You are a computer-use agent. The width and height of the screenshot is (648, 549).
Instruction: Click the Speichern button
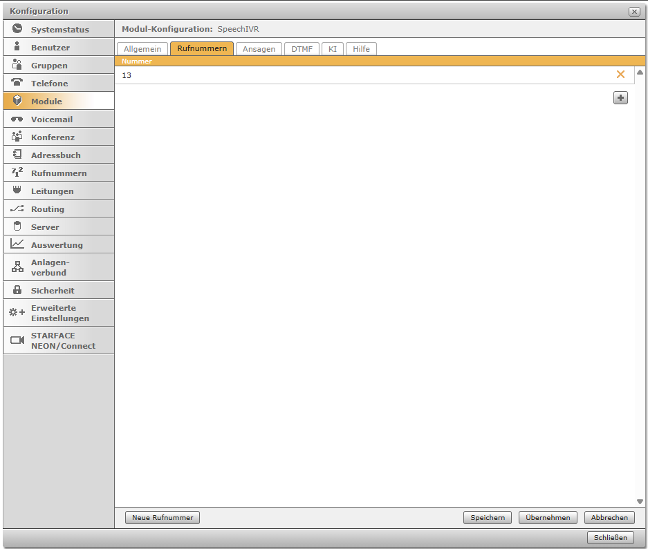tap(488, 517)
